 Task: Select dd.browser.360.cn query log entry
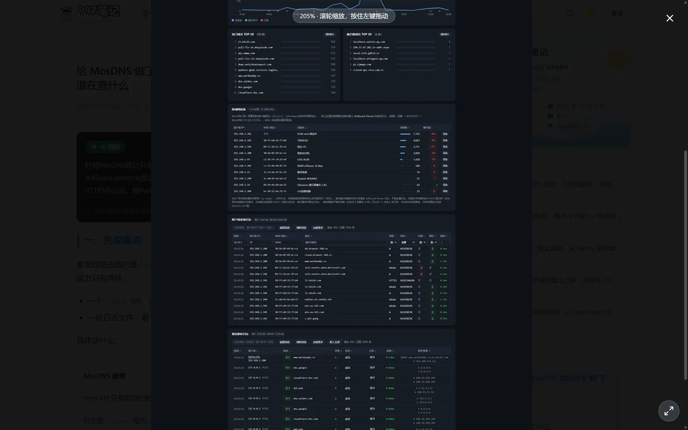click(x=316, y=249)
